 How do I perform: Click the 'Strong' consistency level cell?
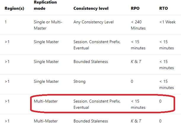79,82
